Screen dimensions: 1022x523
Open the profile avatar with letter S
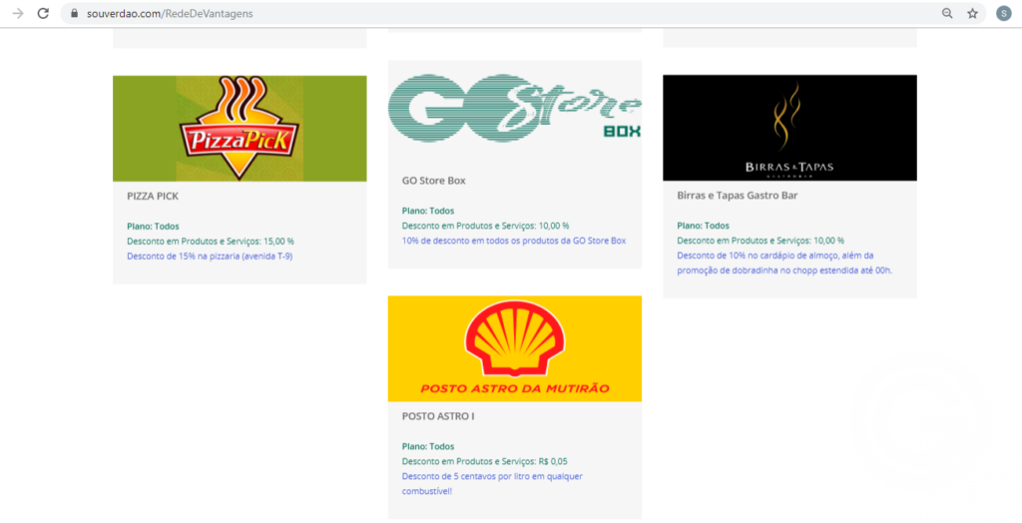pyautogui.click(x=1004, y=13)
